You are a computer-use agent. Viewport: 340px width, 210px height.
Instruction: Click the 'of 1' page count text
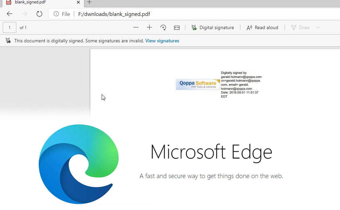click(x=23, y=28)
